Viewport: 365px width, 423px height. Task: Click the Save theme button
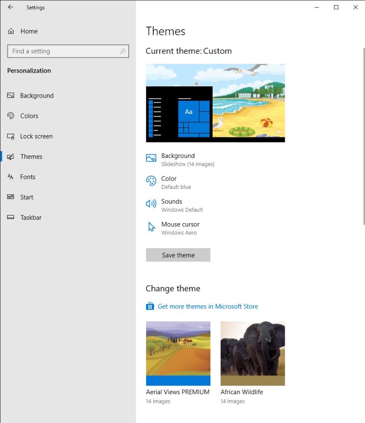pos(178,255)
